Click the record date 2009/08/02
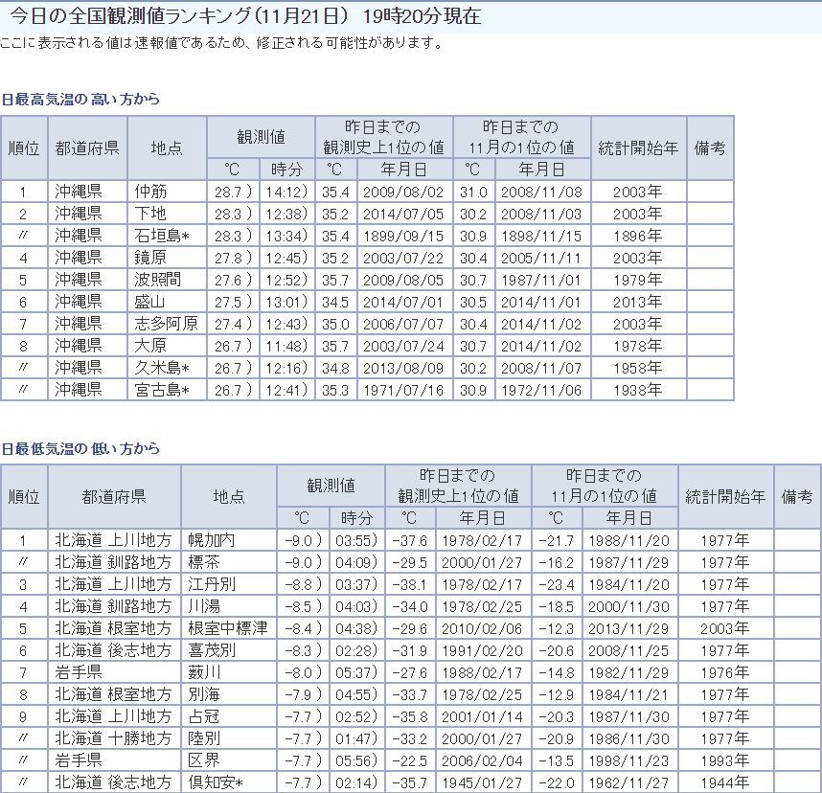The image size is (822, 793). 403,192
